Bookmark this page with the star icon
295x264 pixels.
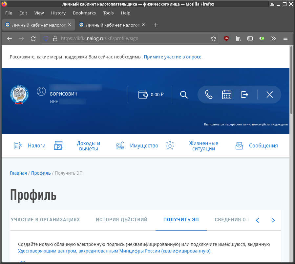pos(213,39)
